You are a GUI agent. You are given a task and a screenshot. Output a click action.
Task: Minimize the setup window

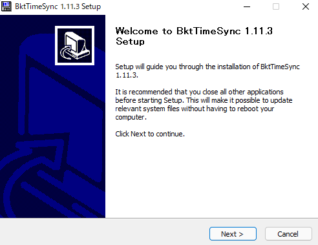[x=247, y=6]
